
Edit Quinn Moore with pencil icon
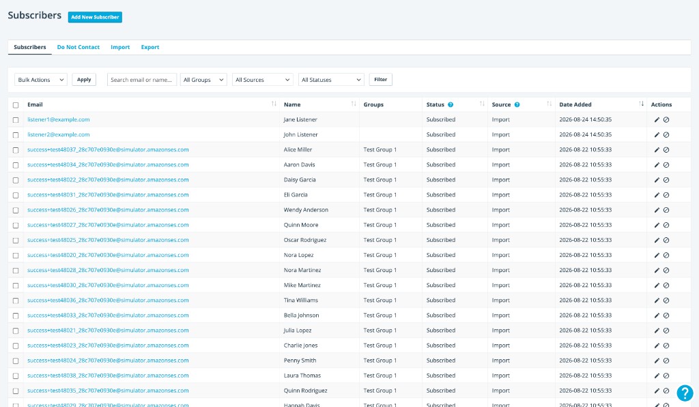point(657,226)
